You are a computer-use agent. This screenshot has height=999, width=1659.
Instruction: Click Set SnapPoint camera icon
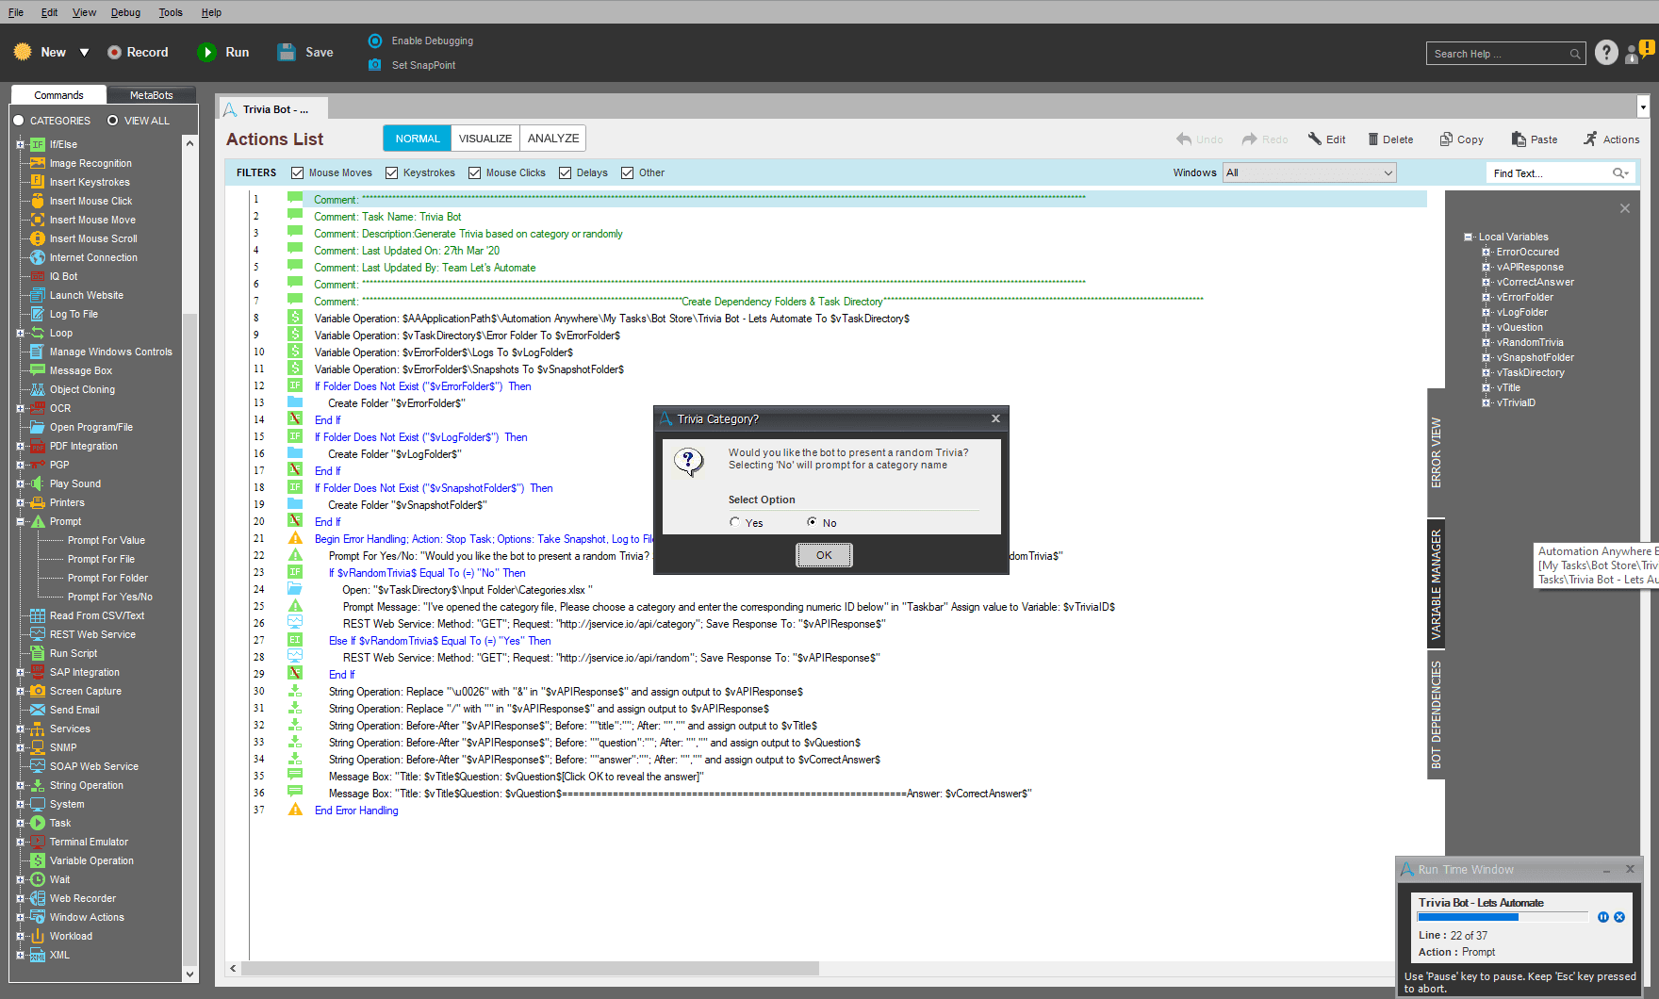(x=375, y=65)
